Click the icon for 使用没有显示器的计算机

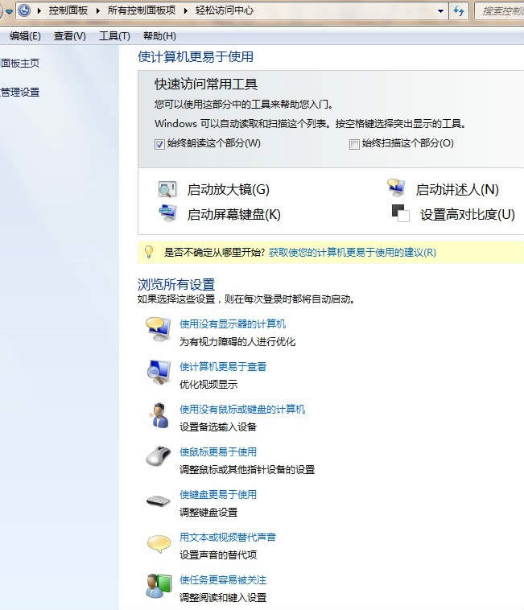coord(158,330)
